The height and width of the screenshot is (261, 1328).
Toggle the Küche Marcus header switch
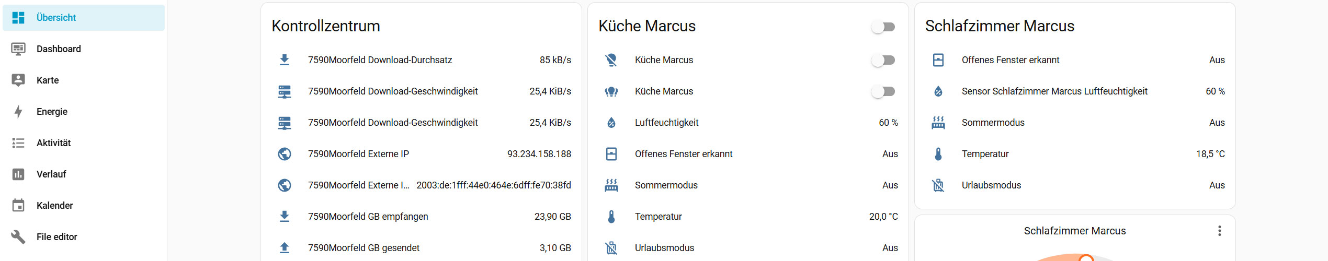(x=883, y=27)
